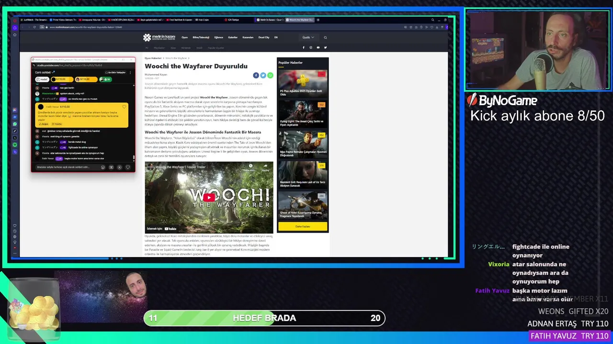This screenshot has width=613, height=344.
Task: Open WhatsApp in the browser sidebar
Action: pos(15,124)
